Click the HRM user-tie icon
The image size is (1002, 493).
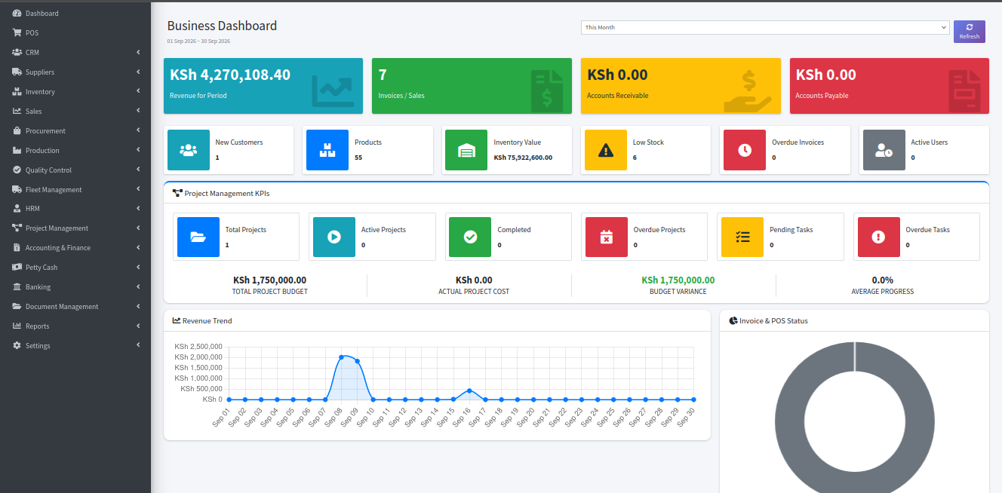click(x=17, y=209)
